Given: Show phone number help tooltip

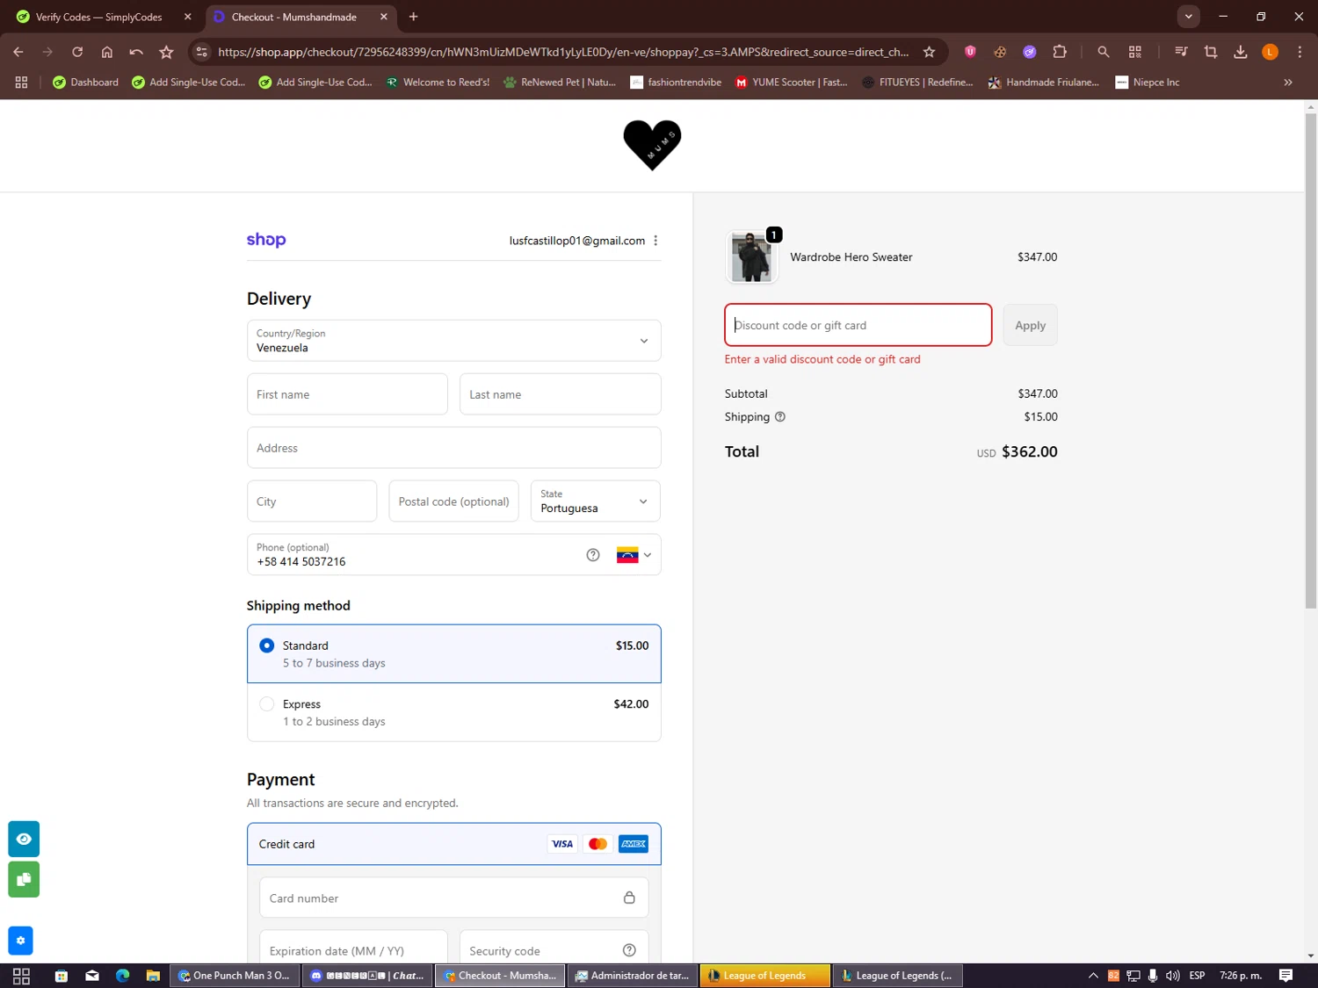Looking at the screenshot, I should coord(593,555).
